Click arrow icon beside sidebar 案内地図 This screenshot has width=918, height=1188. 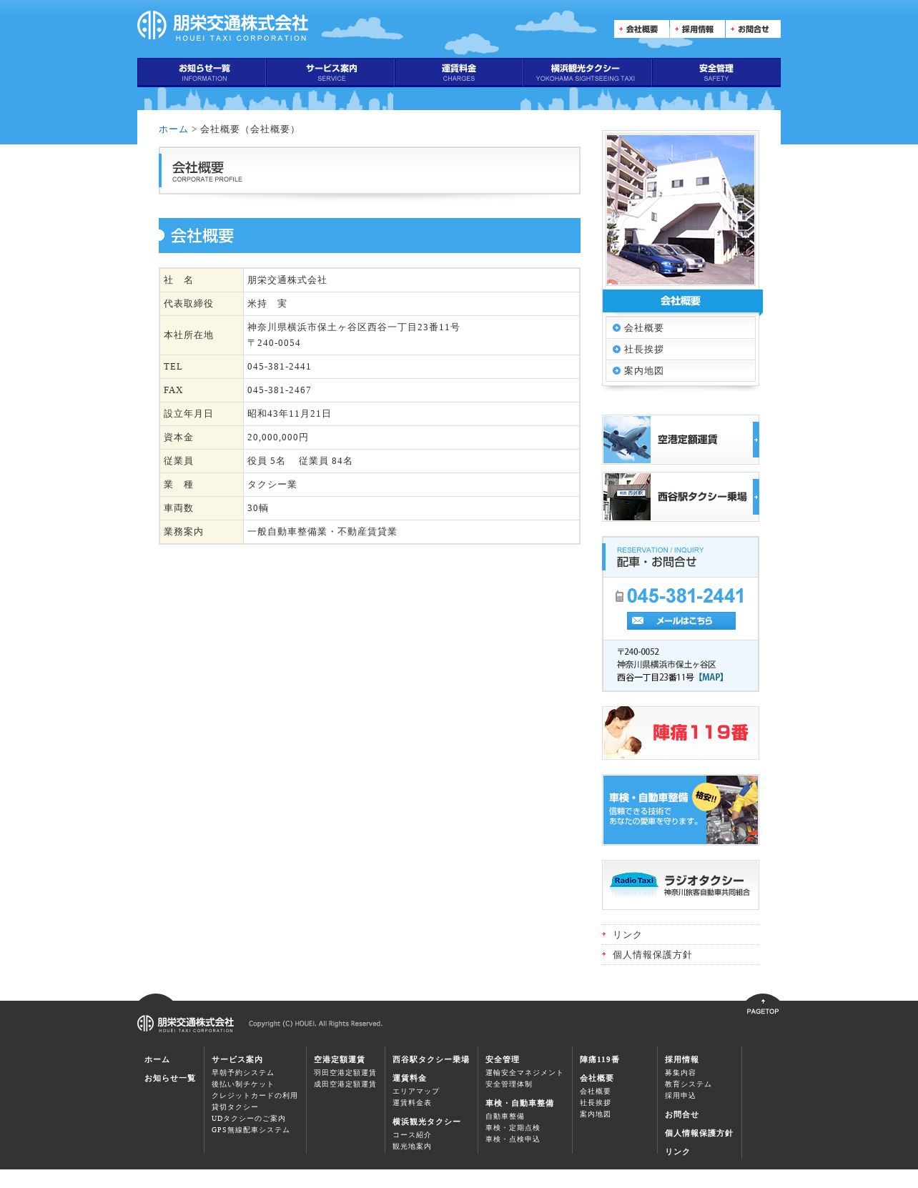coord(616,371)
